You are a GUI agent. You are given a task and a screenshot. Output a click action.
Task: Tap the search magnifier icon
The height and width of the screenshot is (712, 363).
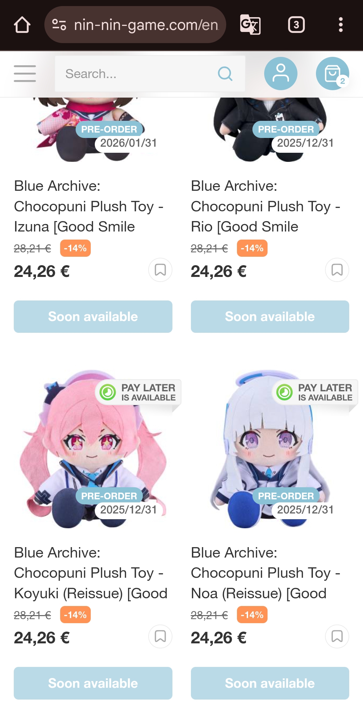225,74
